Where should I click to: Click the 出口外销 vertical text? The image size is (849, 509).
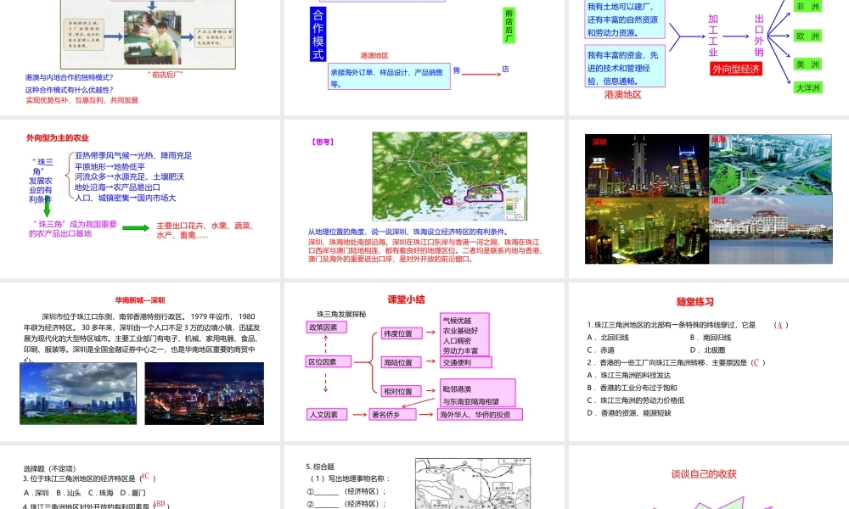tap(759, 36)
